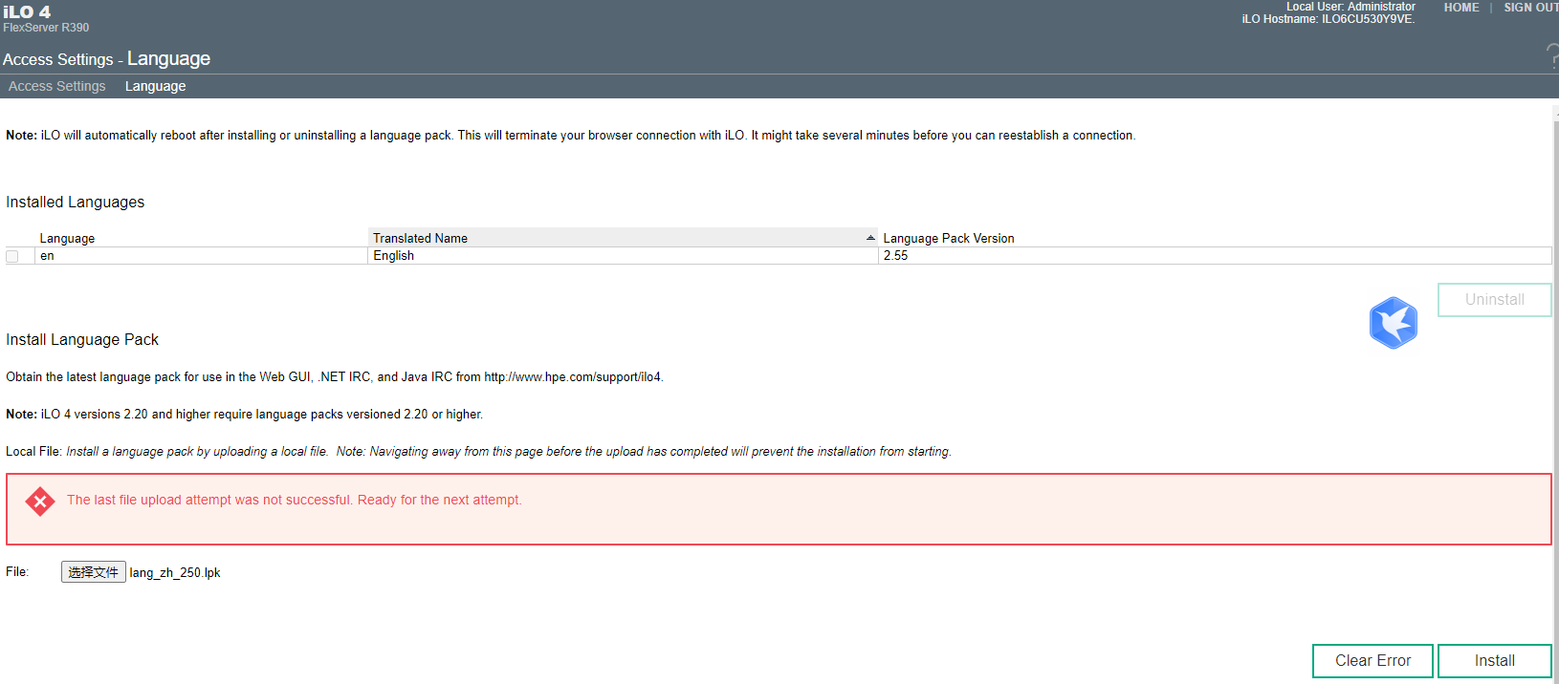The height and width of the screenshot is (684, 1559).
Task: Select the English translated name cell
Action: [x=623, y=256]
